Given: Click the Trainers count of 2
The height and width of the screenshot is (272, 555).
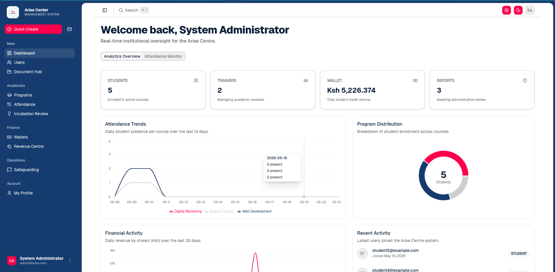Looking at the screenshot, I should click(x=220, y=90).
